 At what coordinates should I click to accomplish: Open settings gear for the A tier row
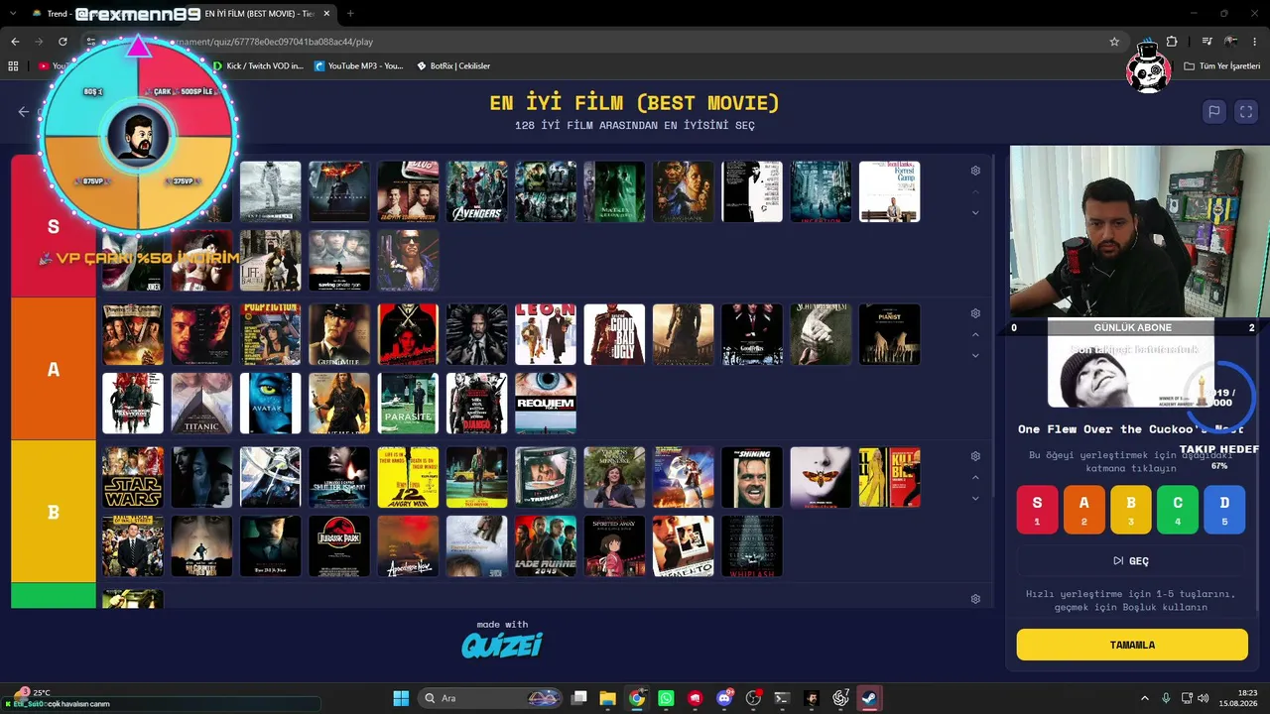(x=975, y=313)
